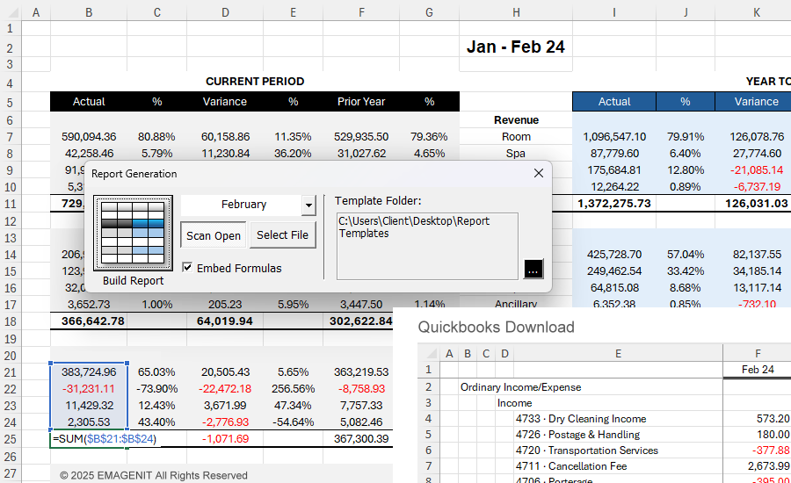Close the Report Generation dialog
This screenshot has width=791, height=483.
(x=538, y=173)
